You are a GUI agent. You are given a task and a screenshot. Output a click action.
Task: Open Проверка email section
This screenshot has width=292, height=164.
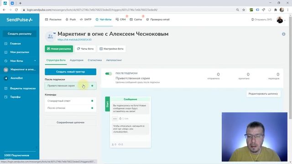[x=158, y=19]
